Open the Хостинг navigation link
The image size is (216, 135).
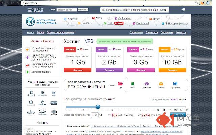(73, 19)
